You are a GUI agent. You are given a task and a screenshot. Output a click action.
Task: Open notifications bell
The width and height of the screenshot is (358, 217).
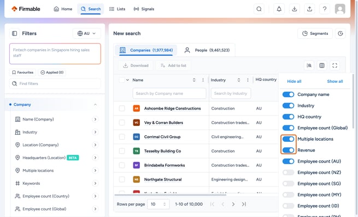tap(279, 9)
